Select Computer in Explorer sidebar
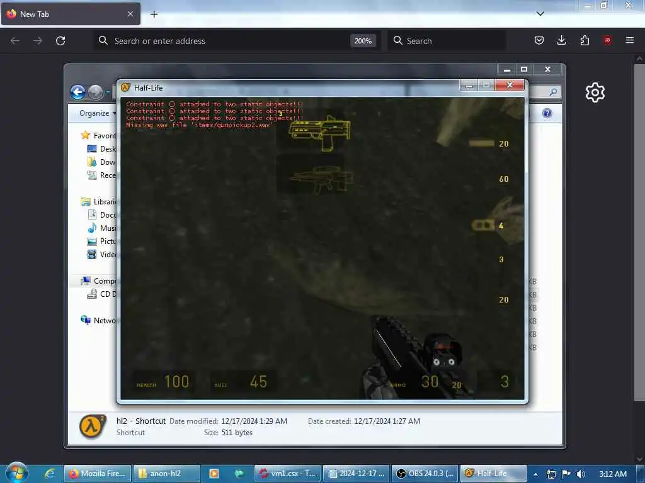The height and width of the screenshot is (483, 645). (99, 280)
